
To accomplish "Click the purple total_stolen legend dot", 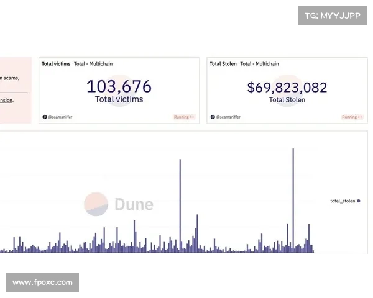I will point(359,201).
